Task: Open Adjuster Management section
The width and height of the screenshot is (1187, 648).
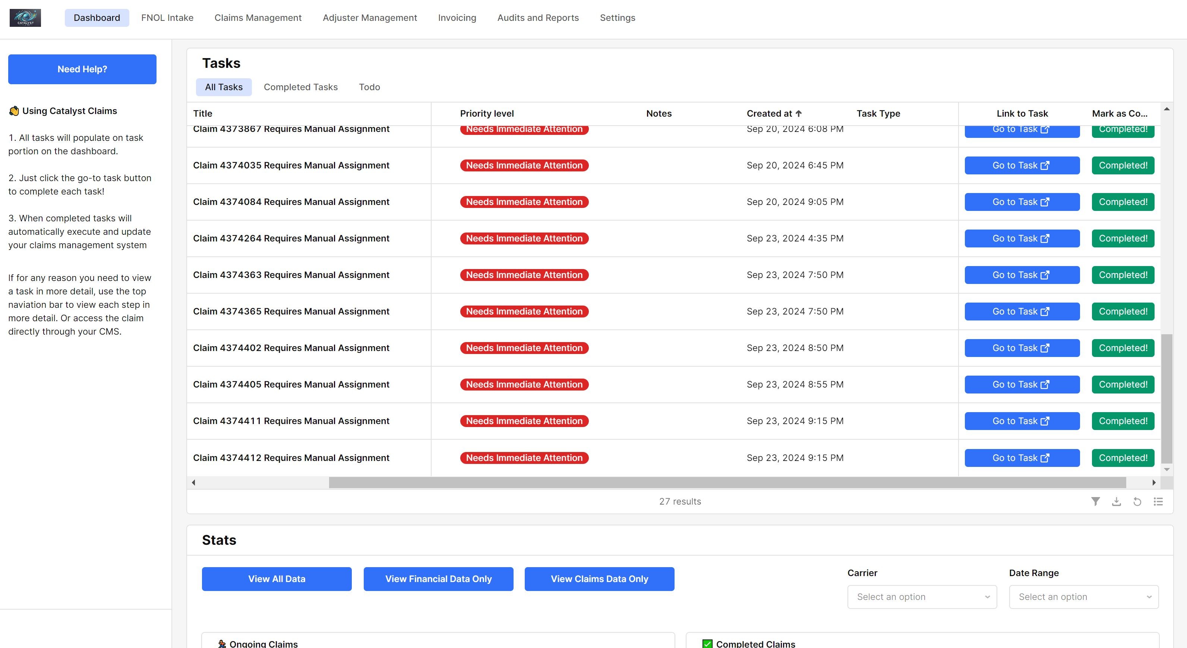Action: (x=370, y=18)
